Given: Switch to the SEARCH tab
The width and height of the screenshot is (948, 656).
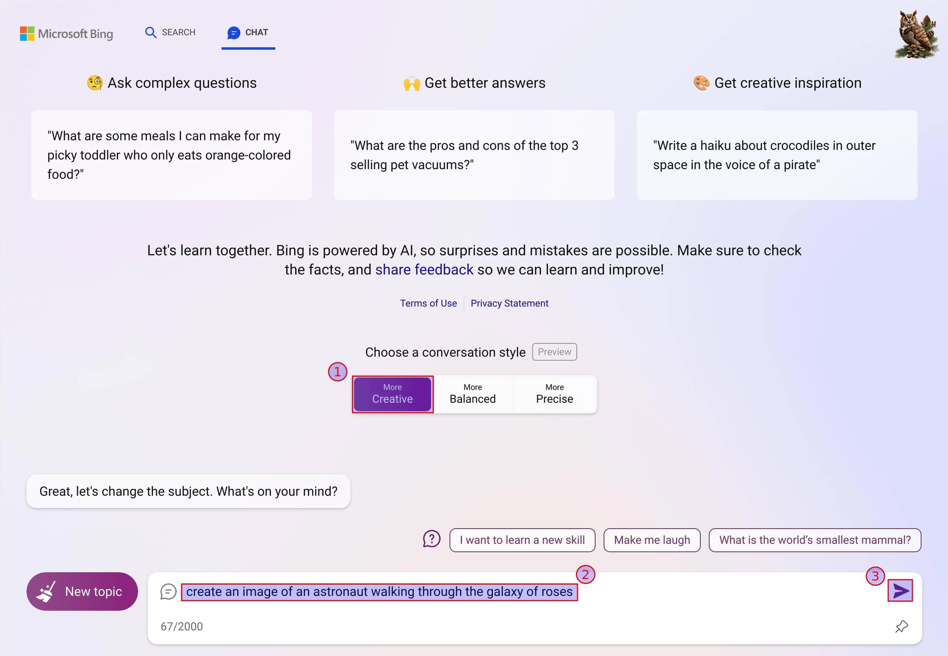Looking at the screenshot, I should 170,33.
